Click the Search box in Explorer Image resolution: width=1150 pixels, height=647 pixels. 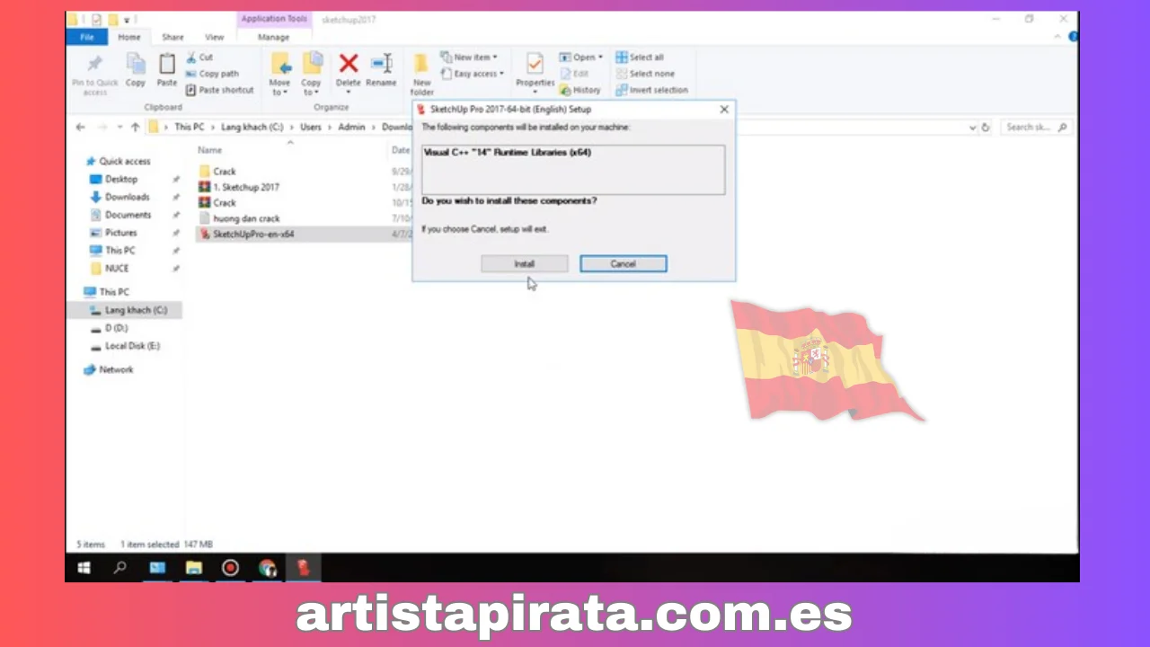click(x=1036, y=128)
